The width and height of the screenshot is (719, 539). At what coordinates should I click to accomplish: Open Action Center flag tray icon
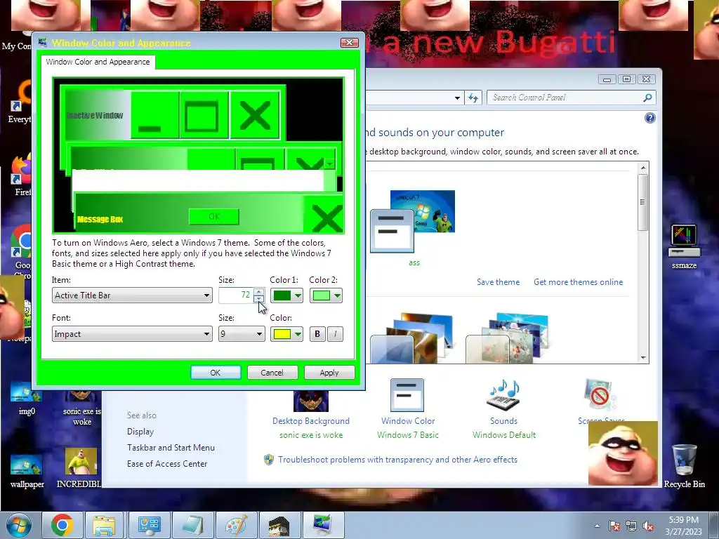point(614,526)
